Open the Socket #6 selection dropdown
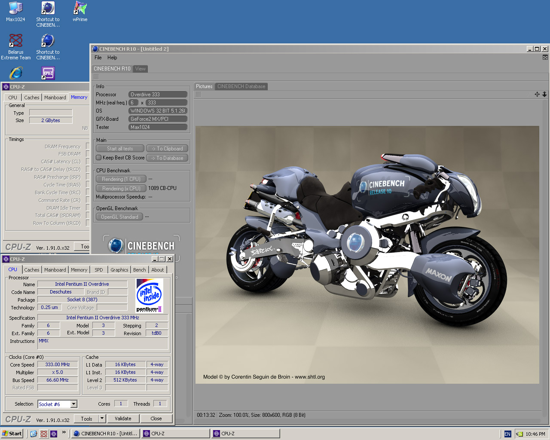 point(74,404)
